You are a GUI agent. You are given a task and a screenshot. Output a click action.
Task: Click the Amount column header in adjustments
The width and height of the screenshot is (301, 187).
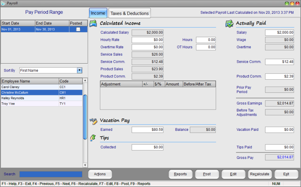pos(174,84)
